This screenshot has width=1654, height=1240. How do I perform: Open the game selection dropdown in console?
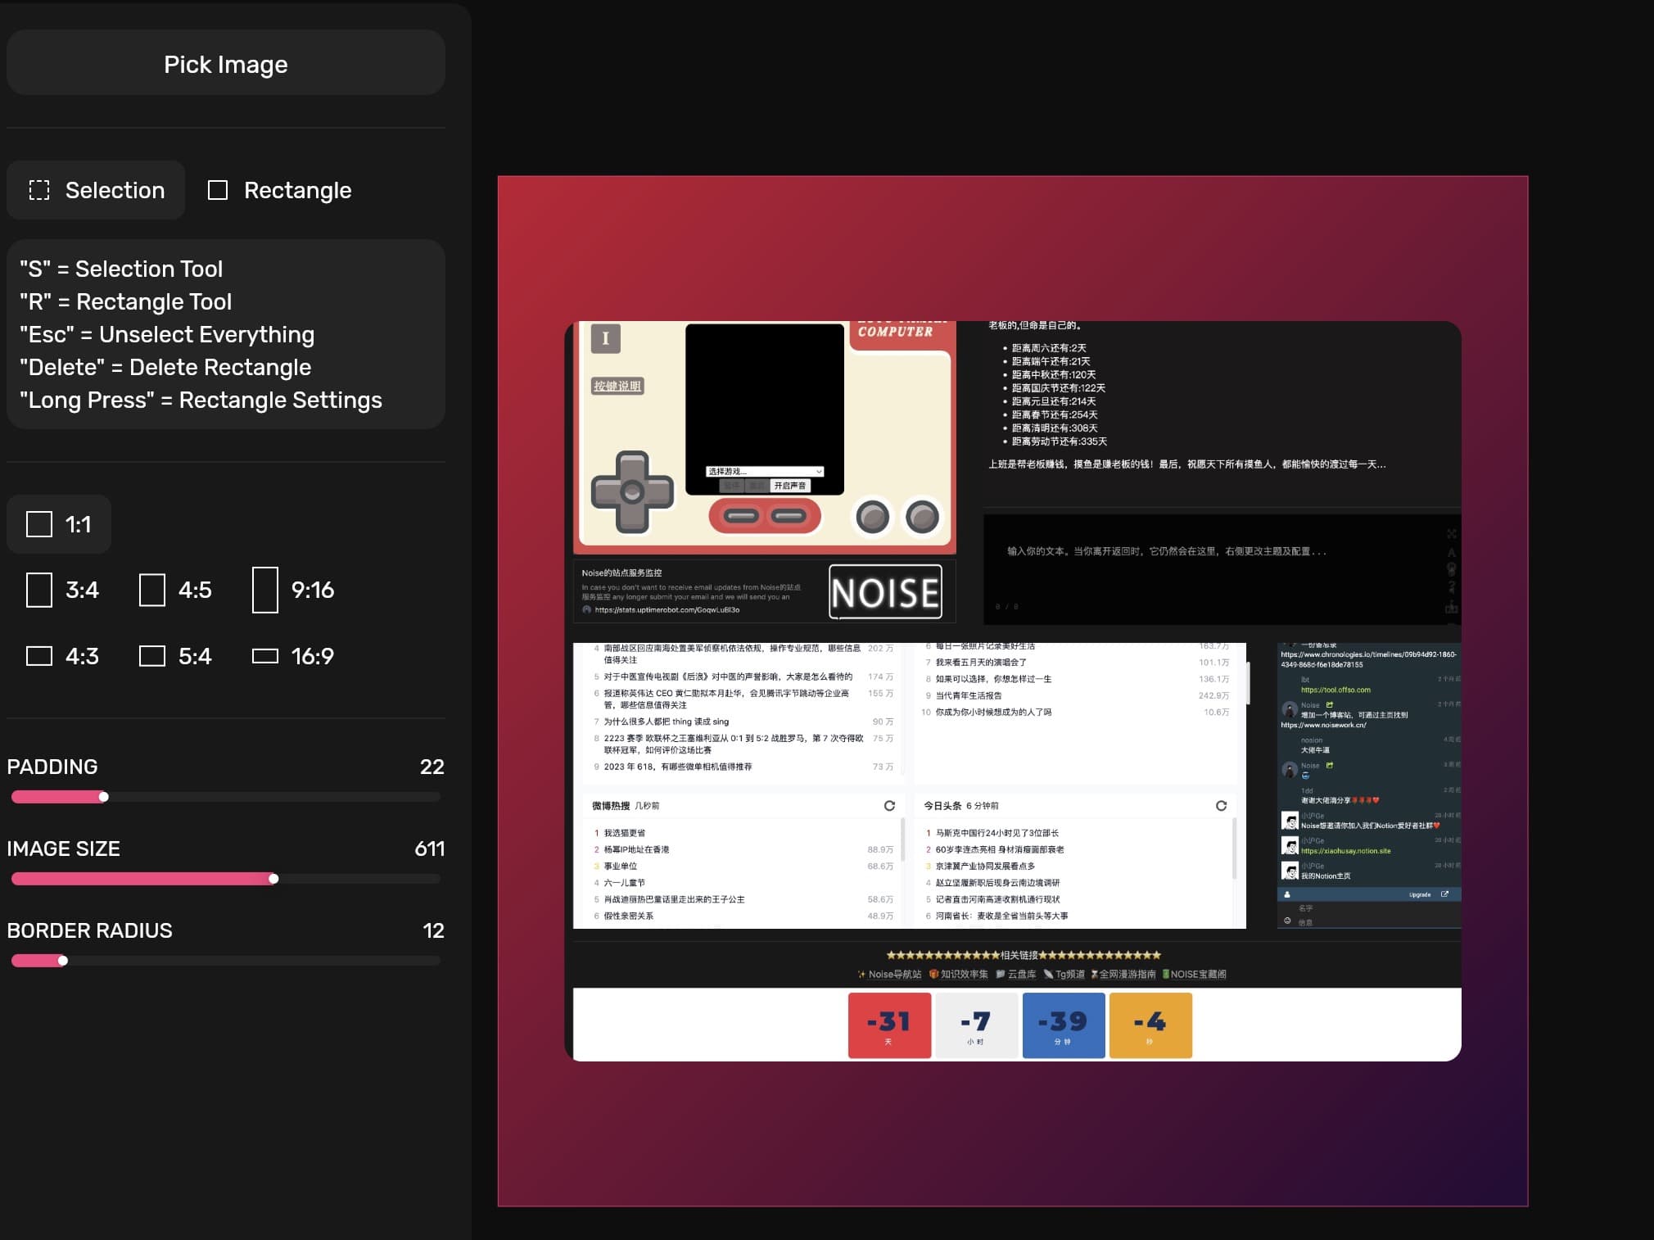point(764,471)
